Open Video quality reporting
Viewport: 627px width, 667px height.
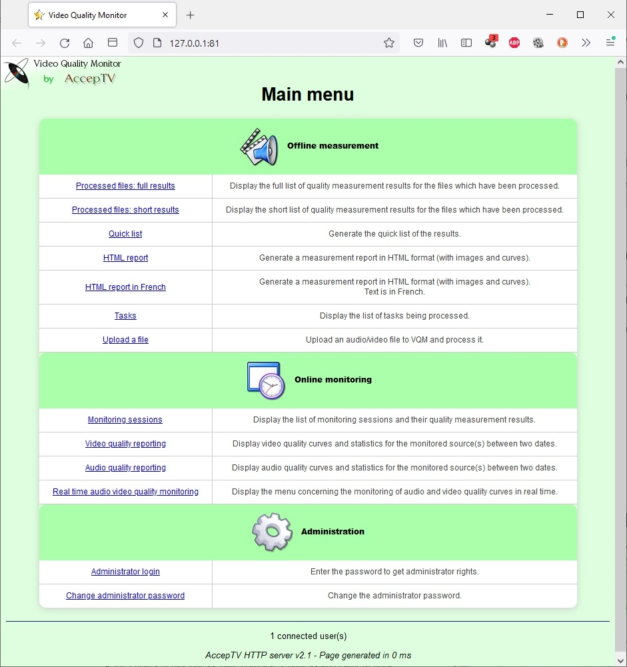[x=125, y=444]
